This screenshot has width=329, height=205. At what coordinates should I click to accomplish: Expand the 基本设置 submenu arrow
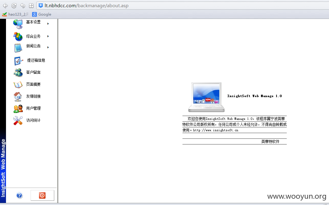(48, 24)
